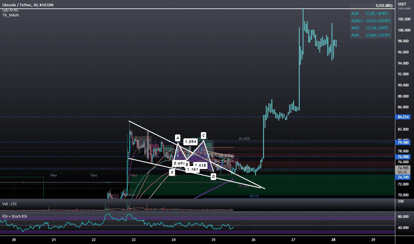Click the 25K volume scale value
This screenshot has height=244, width=414.
(401, 201)
